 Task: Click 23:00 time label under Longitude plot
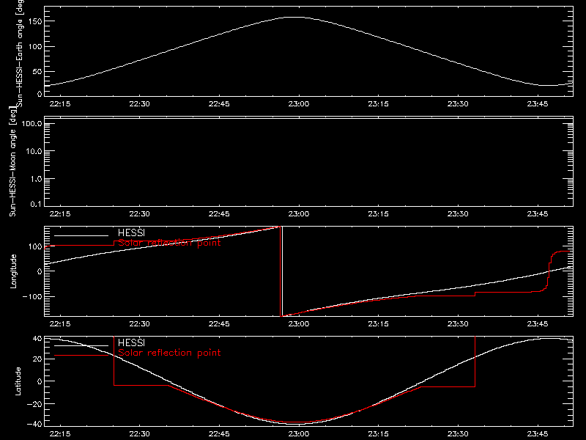(299, 323)
